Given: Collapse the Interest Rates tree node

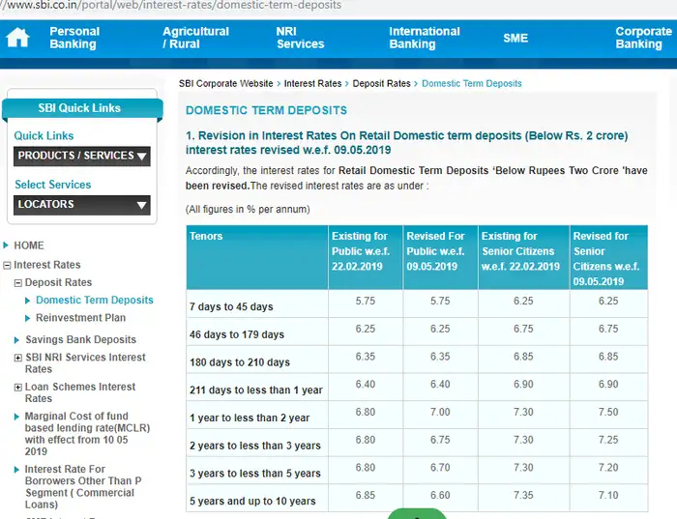Looking at the screenshot, I should [x=7, y=265].
